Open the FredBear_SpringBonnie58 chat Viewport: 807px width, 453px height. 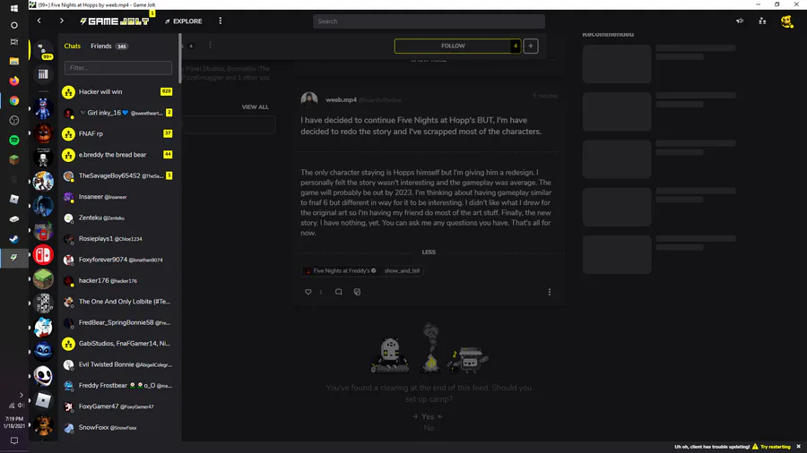[119, 323]
